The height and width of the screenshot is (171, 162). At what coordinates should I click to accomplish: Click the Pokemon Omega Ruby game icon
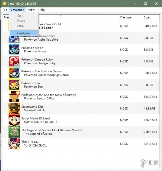14,61
